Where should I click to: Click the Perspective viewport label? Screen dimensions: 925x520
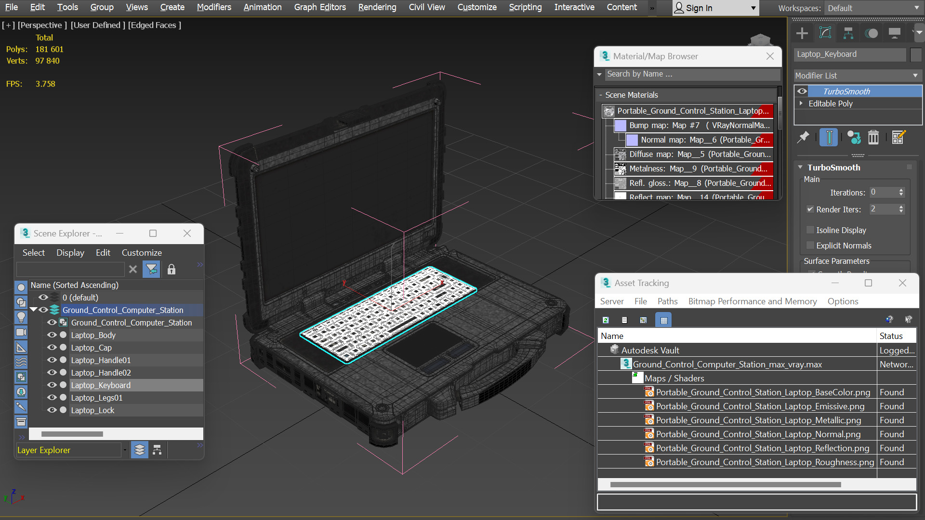42,25
